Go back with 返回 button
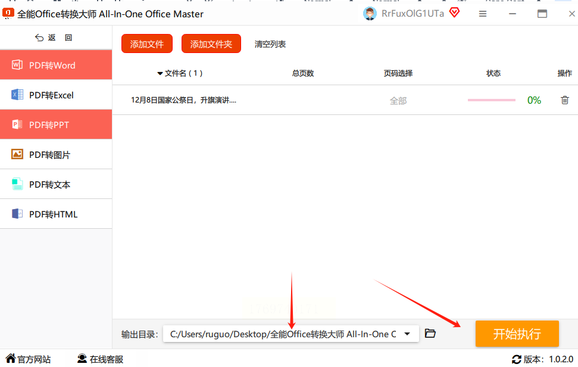Viewport: 578px width, 367px height. click(54, 38)
